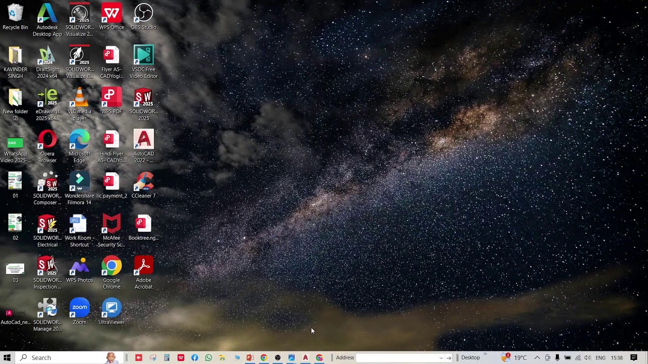Open WhatsApp from the taskbar
The image size is (648, 364).
coord(209,357)
